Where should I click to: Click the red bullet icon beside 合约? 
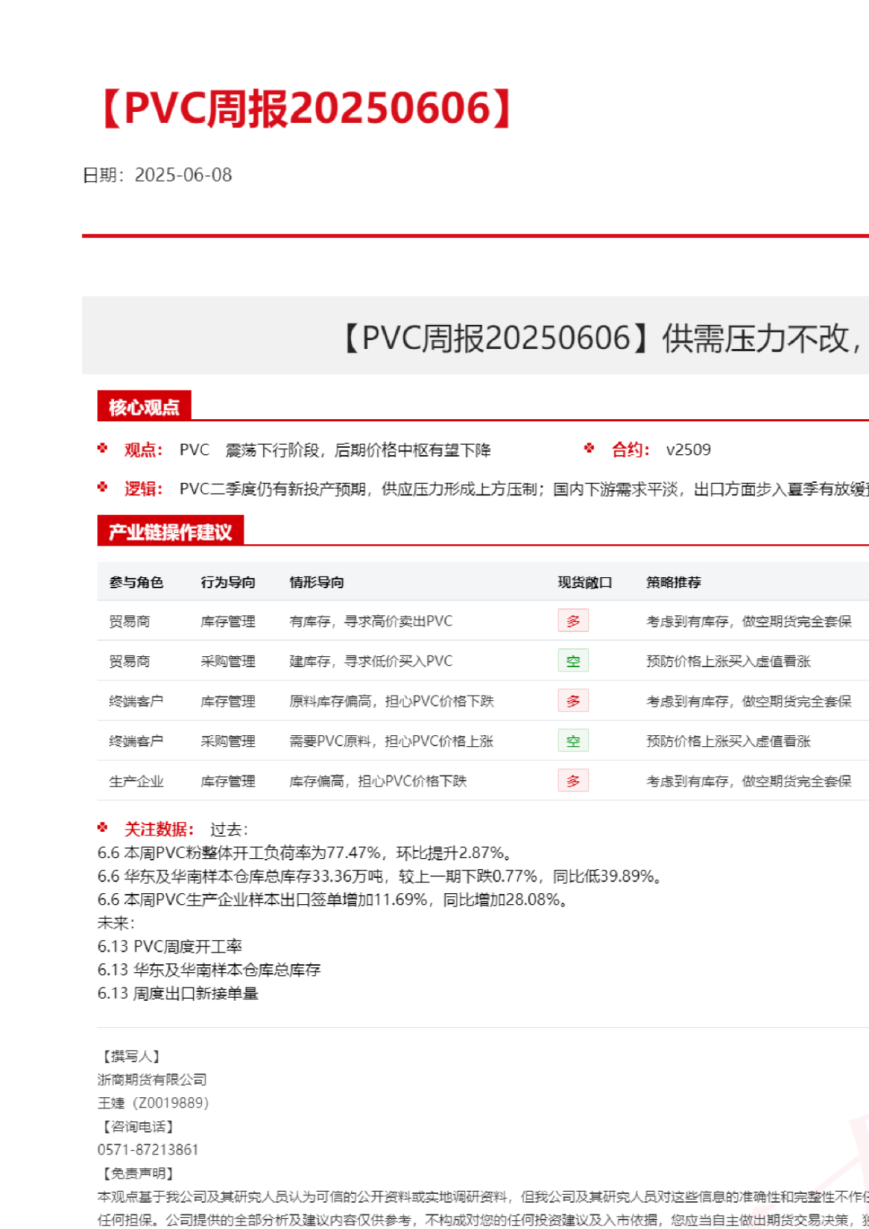coord(590,448)
